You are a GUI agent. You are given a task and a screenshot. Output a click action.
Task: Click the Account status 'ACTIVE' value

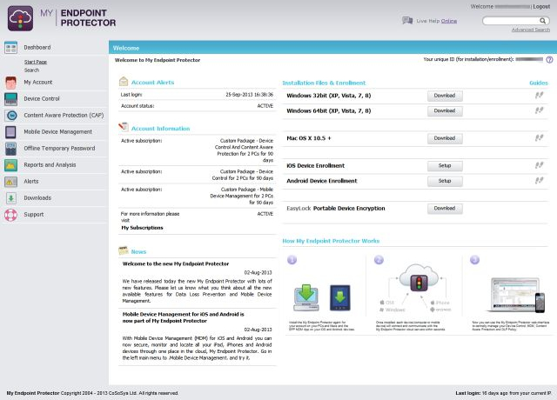265,106
